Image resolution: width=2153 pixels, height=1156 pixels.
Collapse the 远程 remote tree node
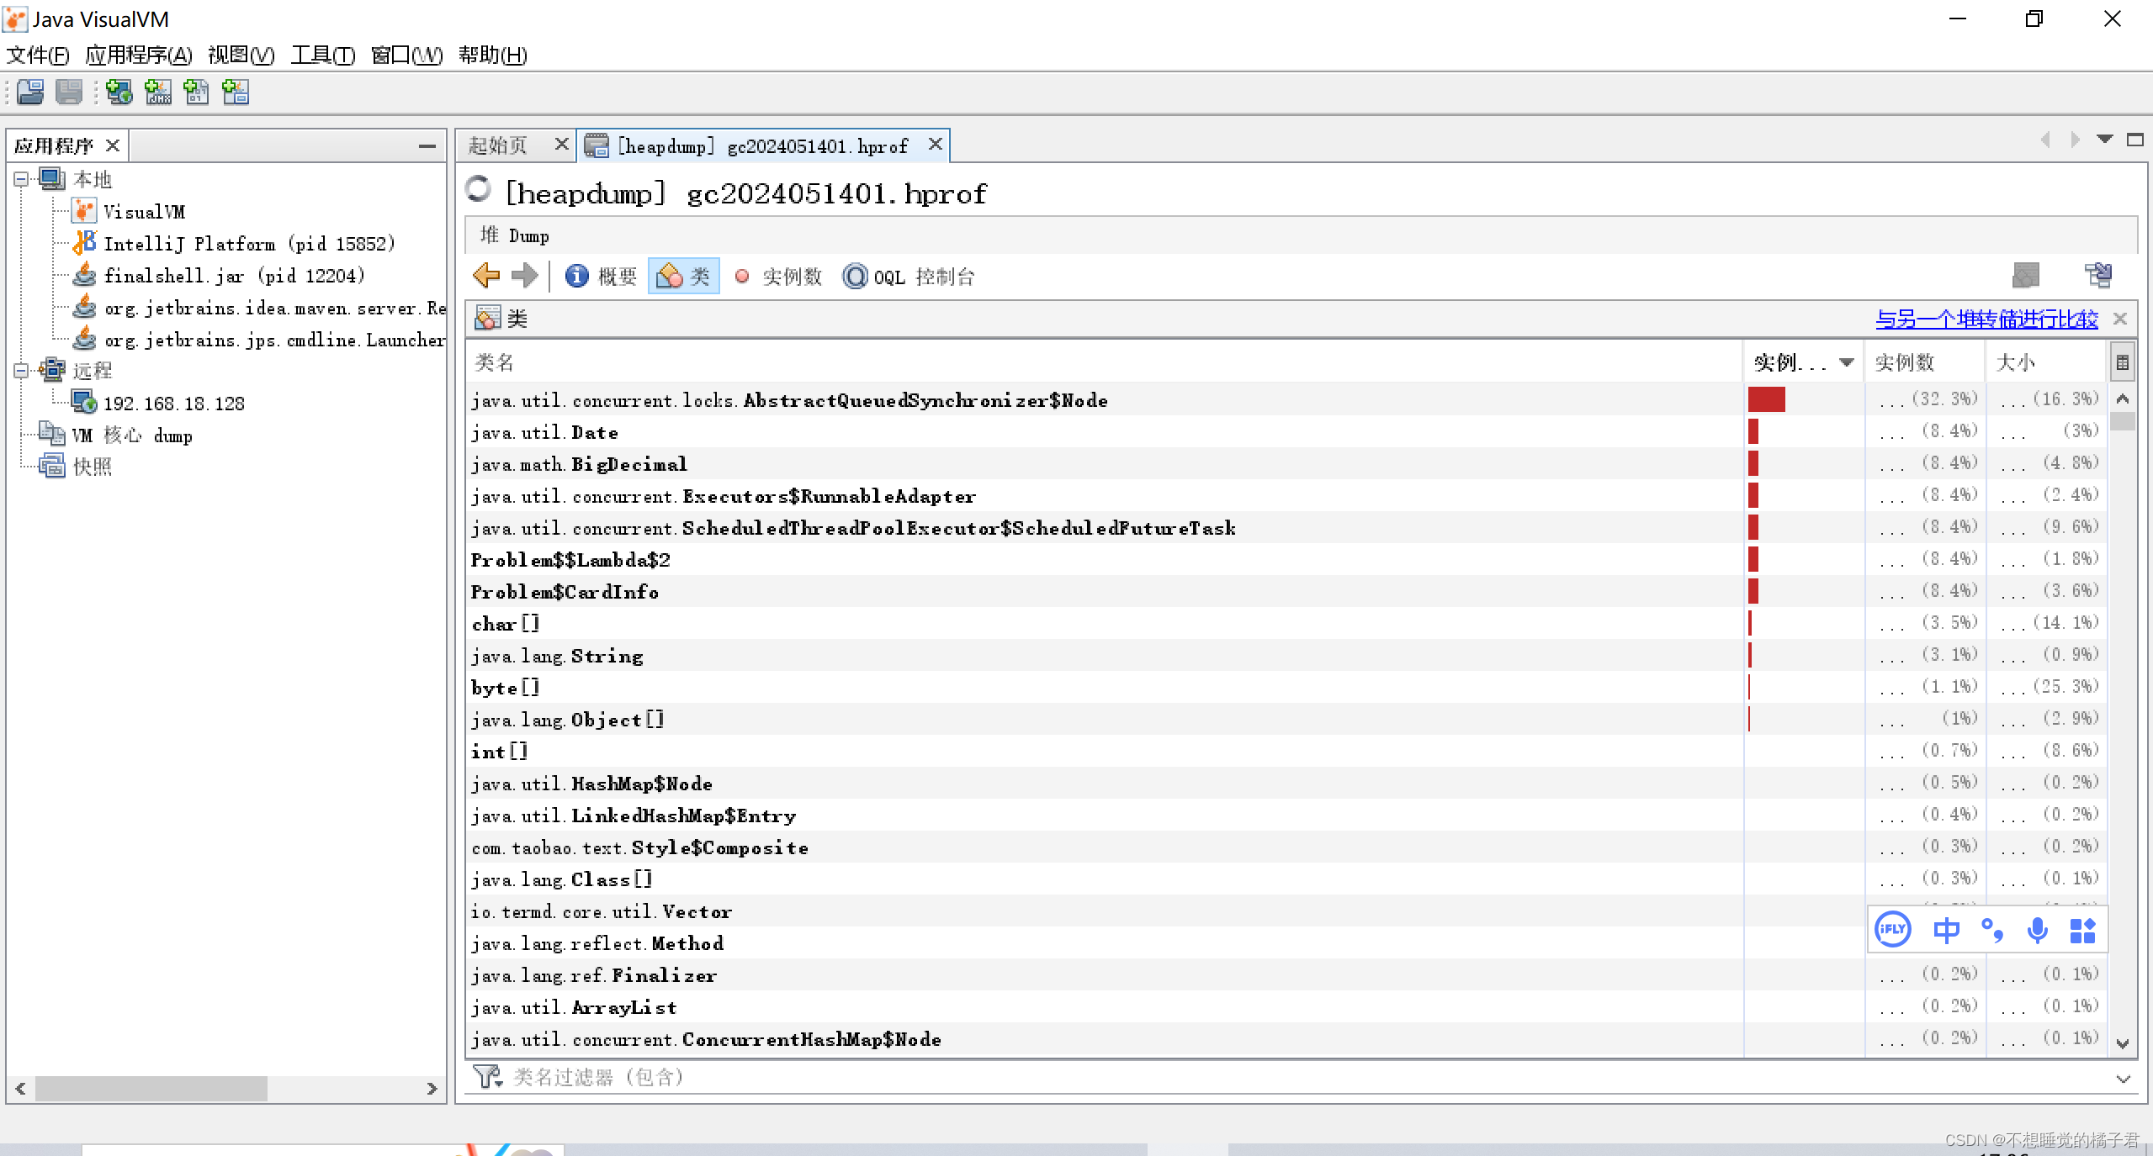[x=21, y=370]
